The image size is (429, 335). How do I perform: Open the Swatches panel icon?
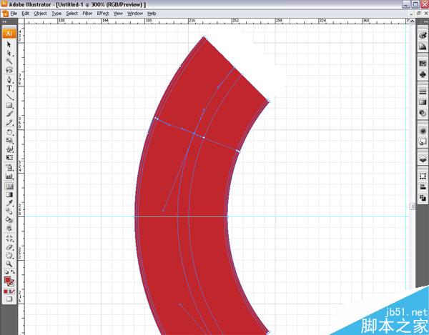click(423, 64)
